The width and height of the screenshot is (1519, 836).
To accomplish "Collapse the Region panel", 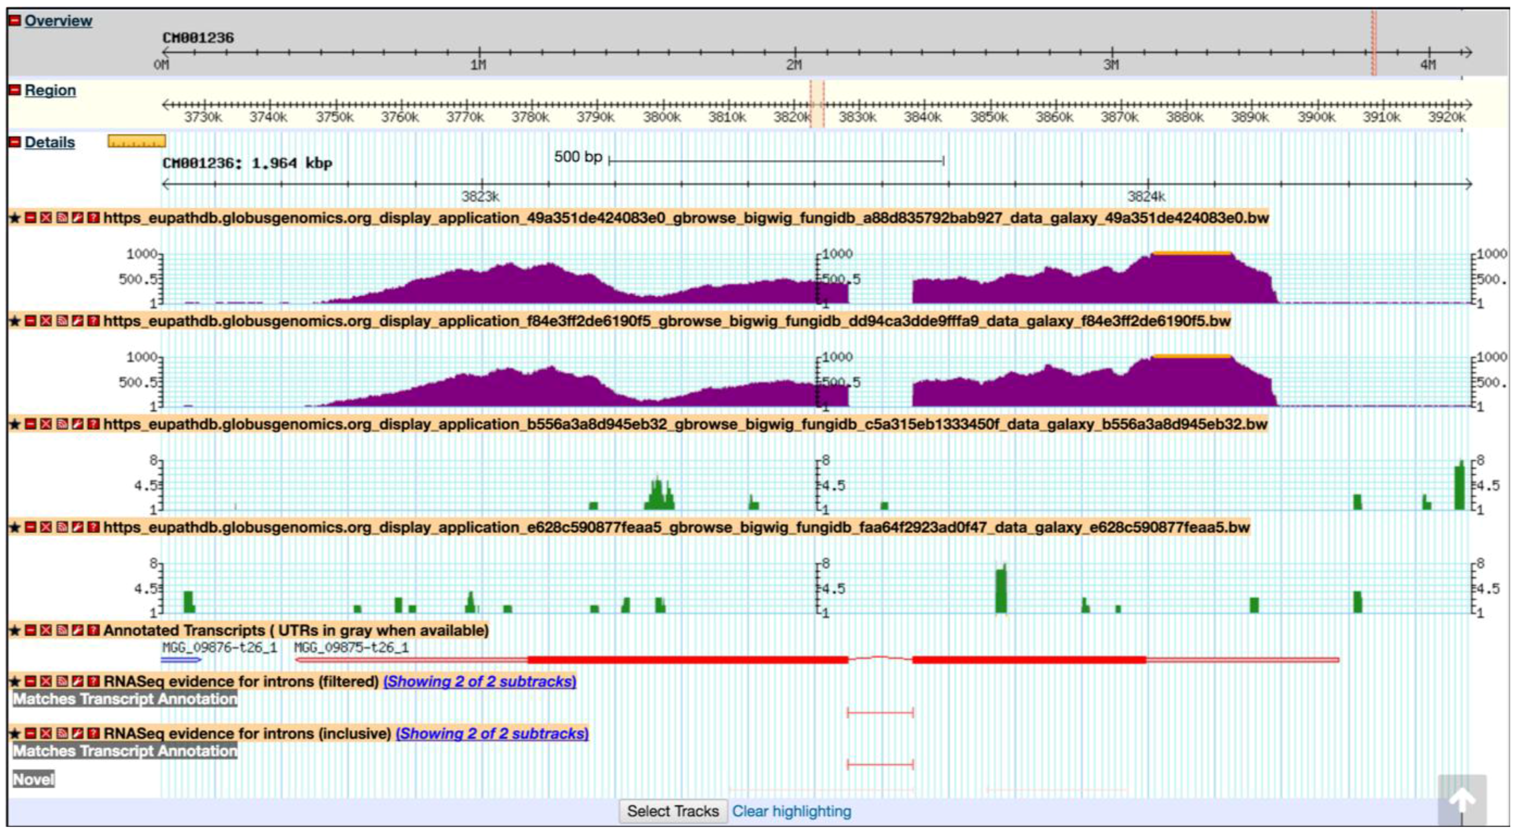I will click(14, 90).
